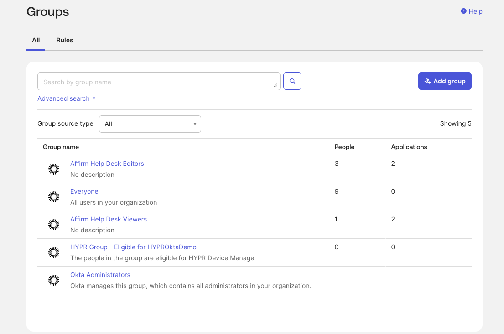Viewport: 504px width, 334px height.
Task: Focus the Search by group name field
Action: 159,81
